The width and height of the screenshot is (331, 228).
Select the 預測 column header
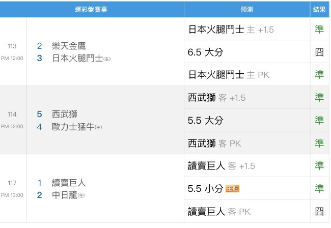click(246, 9)
